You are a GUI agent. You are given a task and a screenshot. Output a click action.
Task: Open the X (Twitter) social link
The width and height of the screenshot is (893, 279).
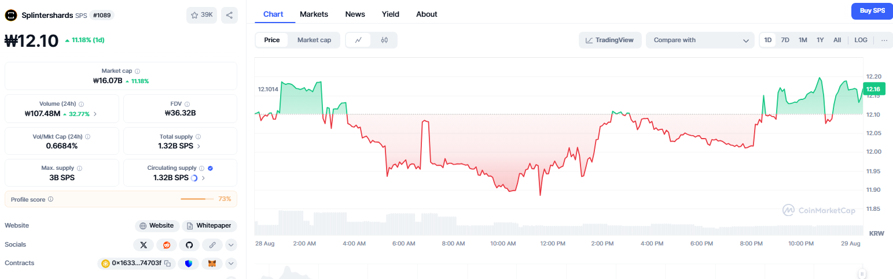144,245
